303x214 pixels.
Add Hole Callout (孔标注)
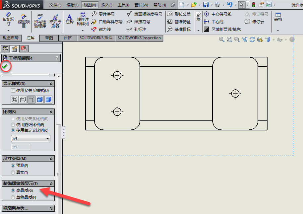coord(137,30)
